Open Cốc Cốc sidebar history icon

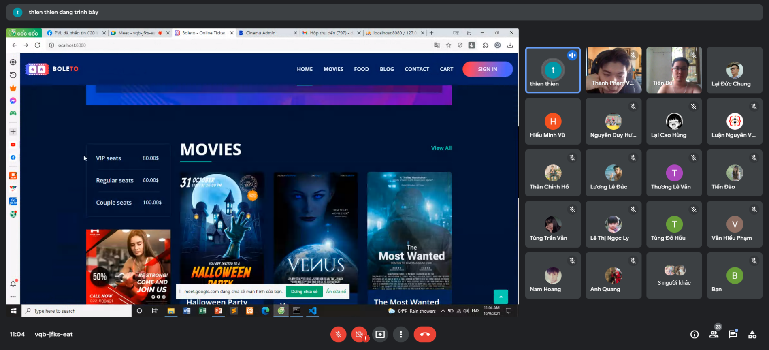(13, 75)
